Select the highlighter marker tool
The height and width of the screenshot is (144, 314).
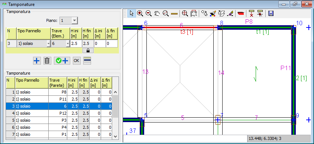click(230, 13)
